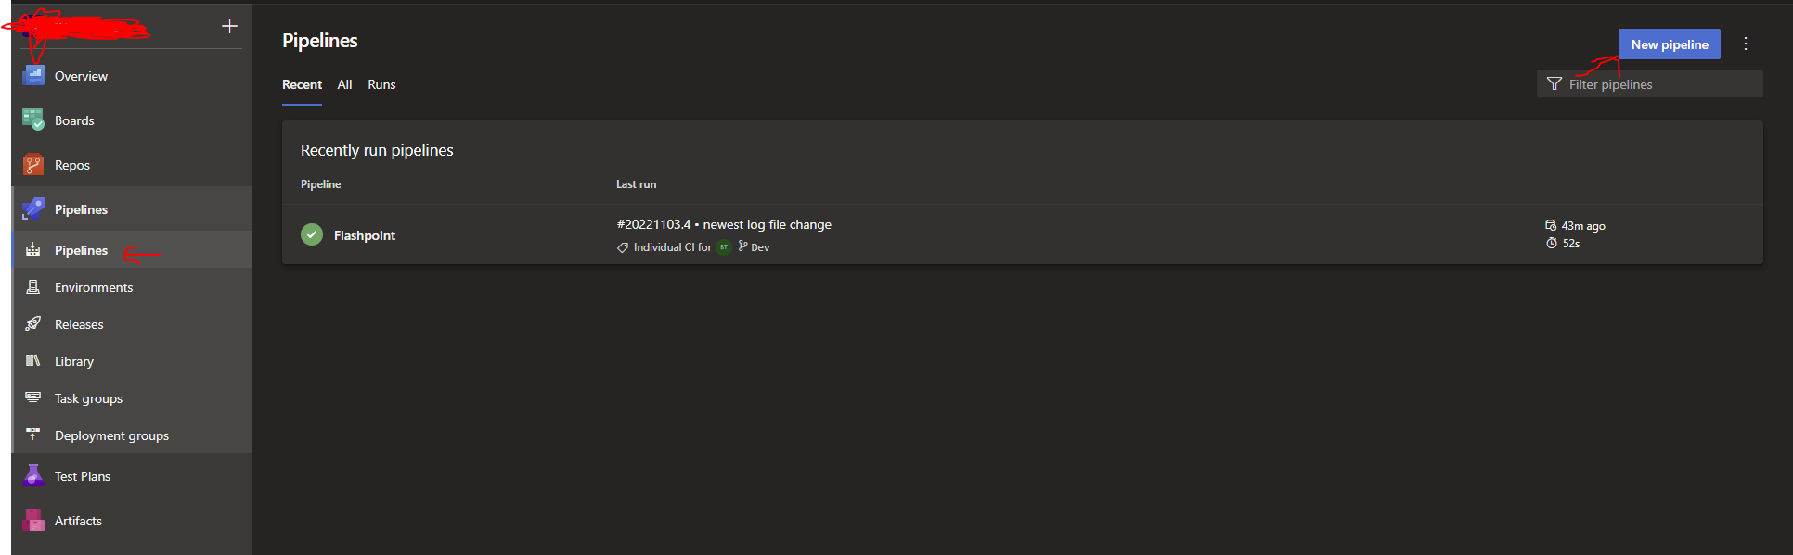Click in the Filter pipelines field
This screenshot has width=1793, height=555.
click(1649, 84)
